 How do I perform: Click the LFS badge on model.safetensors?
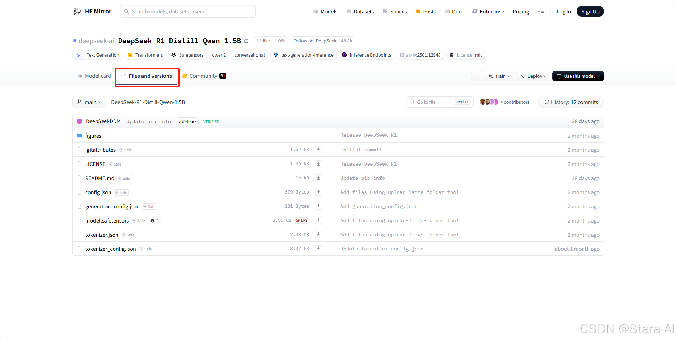[x=301, y=220]
